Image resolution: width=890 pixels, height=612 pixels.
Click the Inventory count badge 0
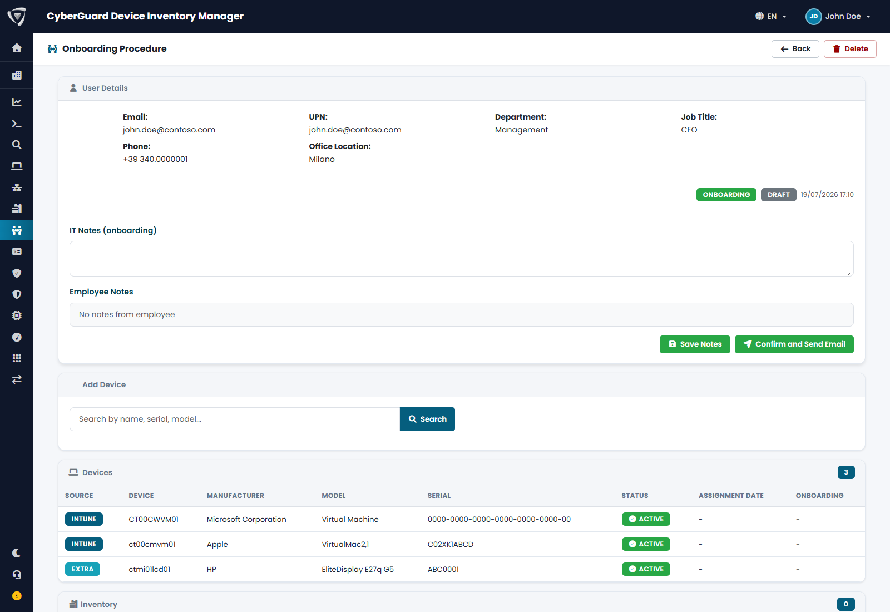tap(846, 604)
